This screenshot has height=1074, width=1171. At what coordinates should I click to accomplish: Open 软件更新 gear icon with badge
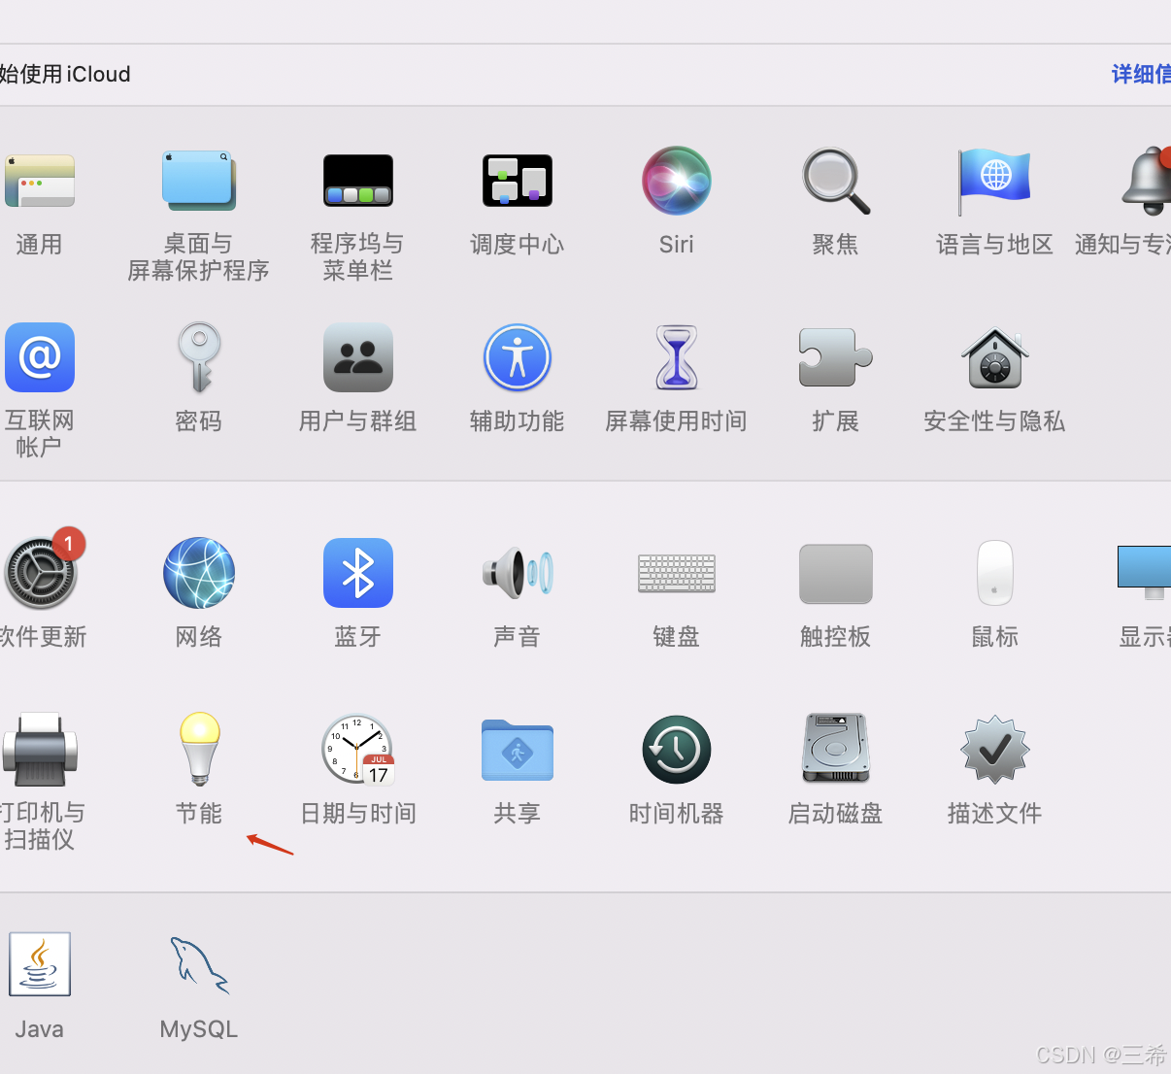click(x=42, y=571)
